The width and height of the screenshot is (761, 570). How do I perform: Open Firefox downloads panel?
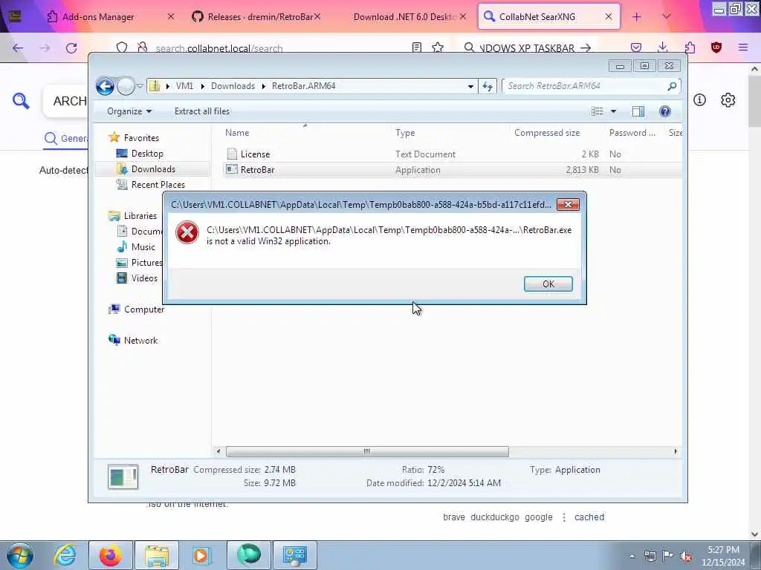(662, 47)
